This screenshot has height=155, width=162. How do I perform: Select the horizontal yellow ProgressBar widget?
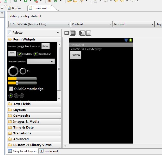click(22, 79)
